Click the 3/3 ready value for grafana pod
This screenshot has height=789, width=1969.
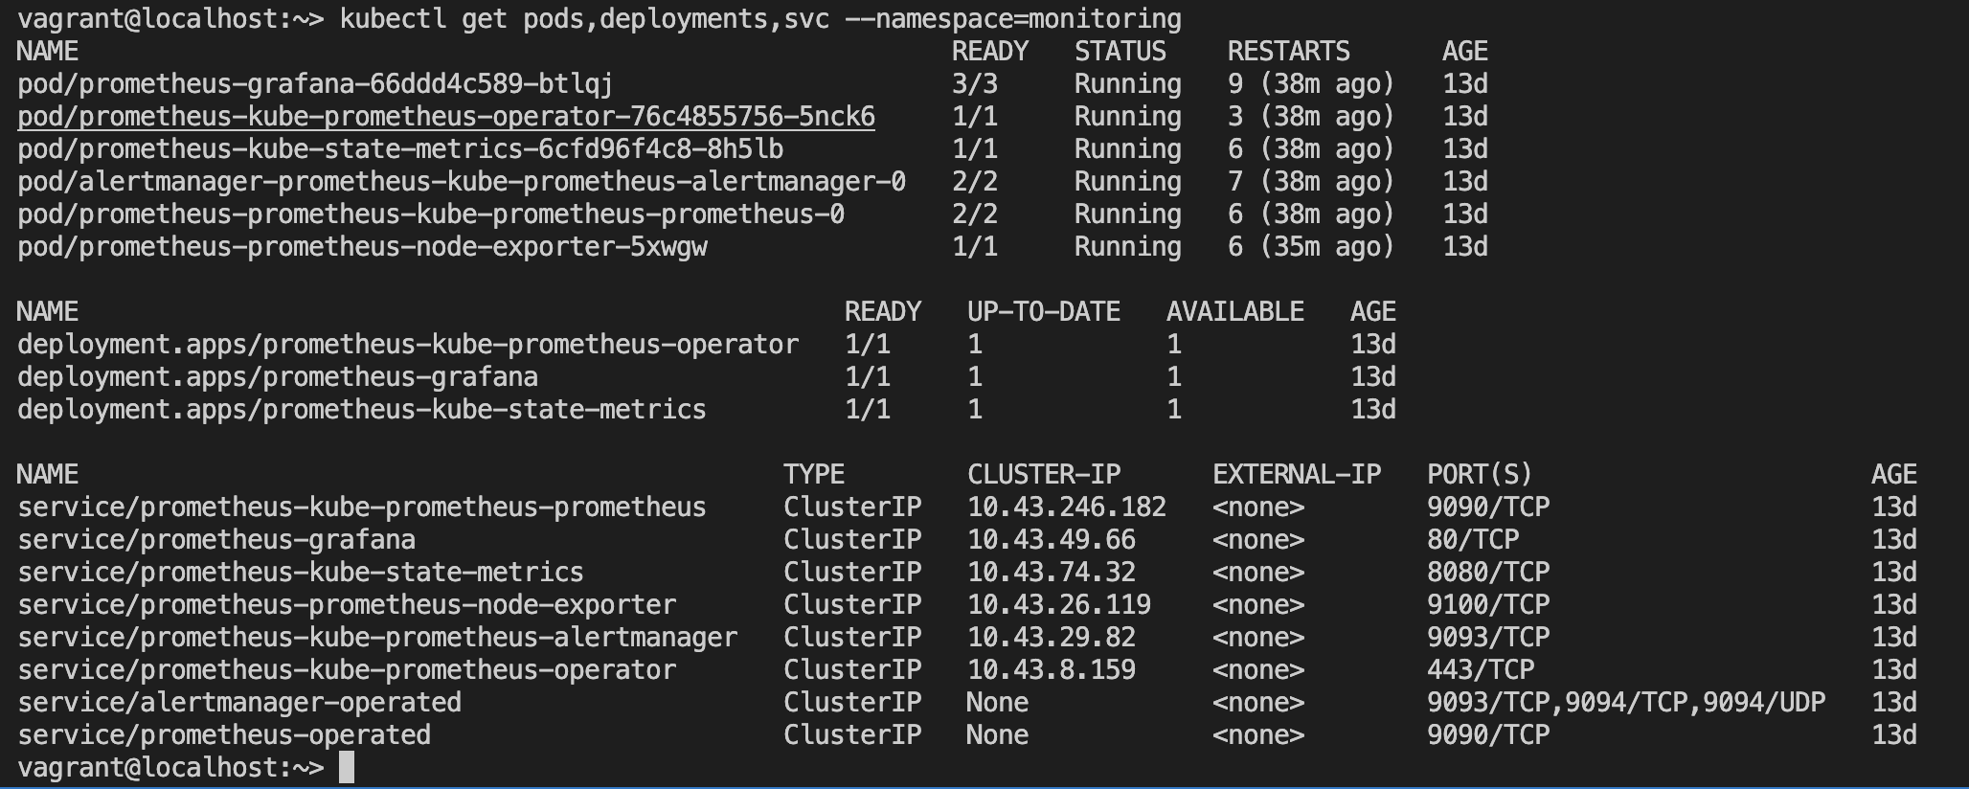[975, 84]
